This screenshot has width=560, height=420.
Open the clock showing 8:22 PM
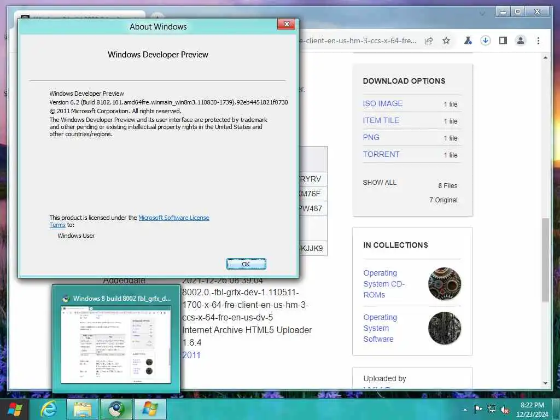(x=532, y=409)
